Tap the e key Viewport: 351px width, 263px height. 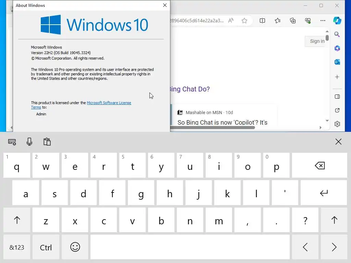(x=75, y=165)
